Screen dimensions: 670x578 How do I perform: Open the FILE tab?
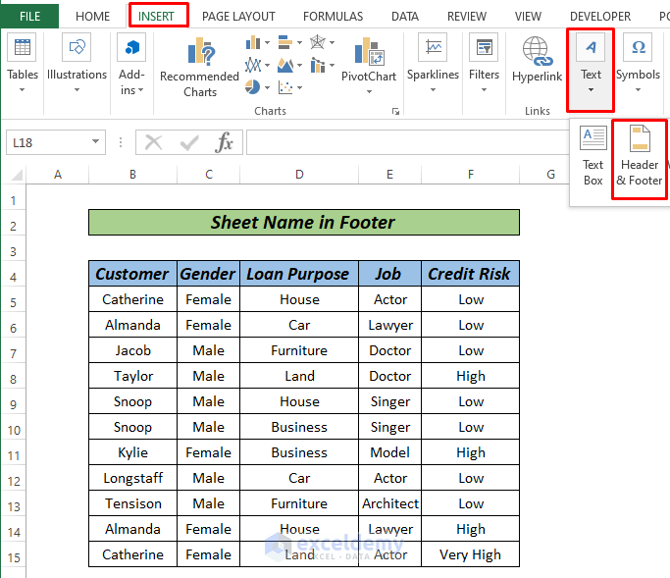[29, 17]
